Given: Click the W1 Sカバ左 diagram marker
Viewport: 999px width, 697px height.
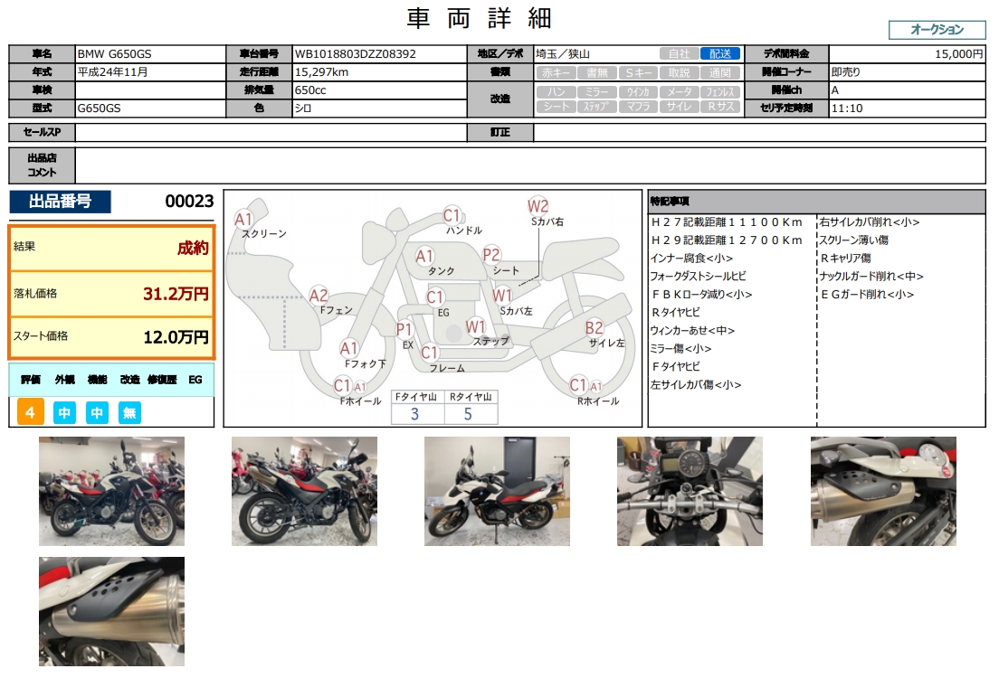Looking at the screenshot, I should (x=503, y=296).
